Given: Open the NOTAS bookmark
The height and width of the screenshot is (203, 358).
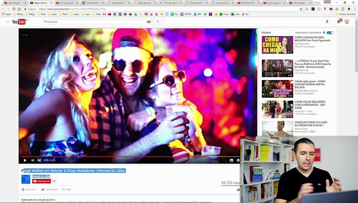Looking at the screenshot, I should (x=186, y=14).
